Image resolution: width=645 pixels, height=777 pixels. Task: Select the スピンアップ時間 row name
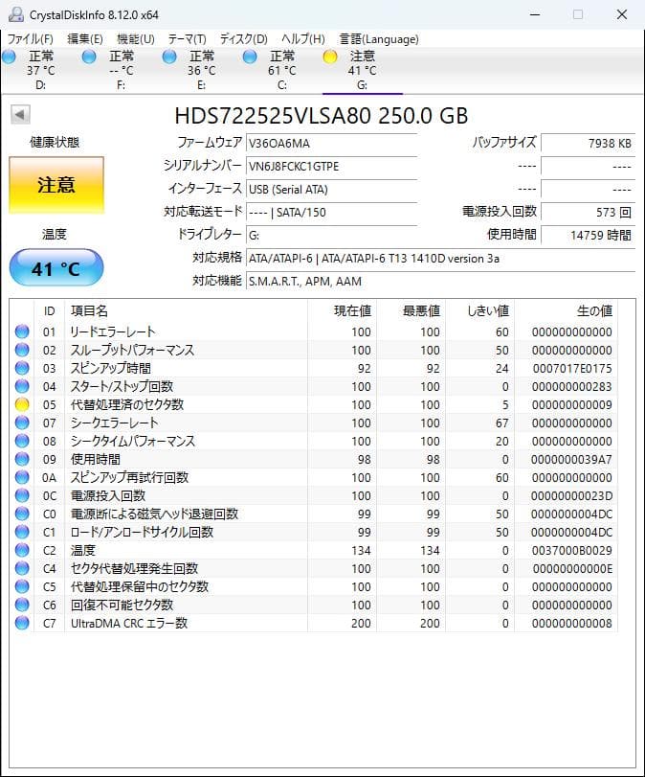[111, 368]
